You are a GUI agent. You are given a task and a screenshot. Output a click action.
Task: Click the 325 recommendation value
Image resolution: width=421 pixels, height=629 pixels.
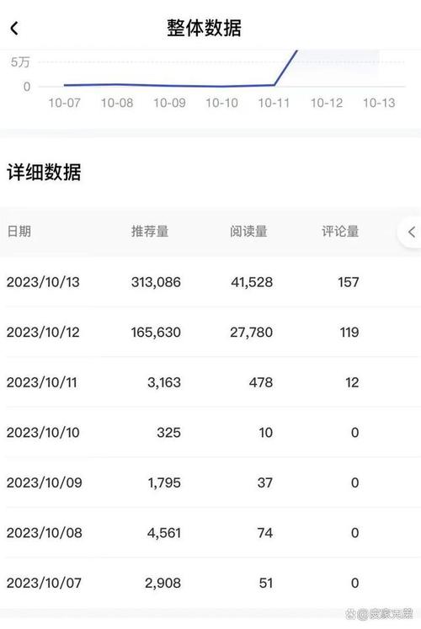coord(168,433)
